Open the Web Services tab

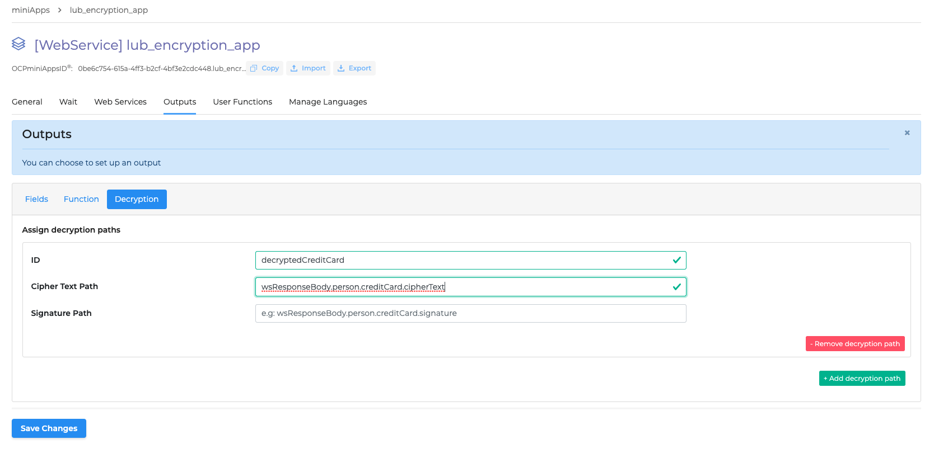[120, 102]
